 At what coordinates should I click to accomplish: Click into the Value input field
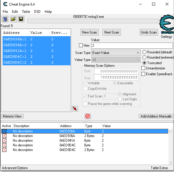[132, 45]
